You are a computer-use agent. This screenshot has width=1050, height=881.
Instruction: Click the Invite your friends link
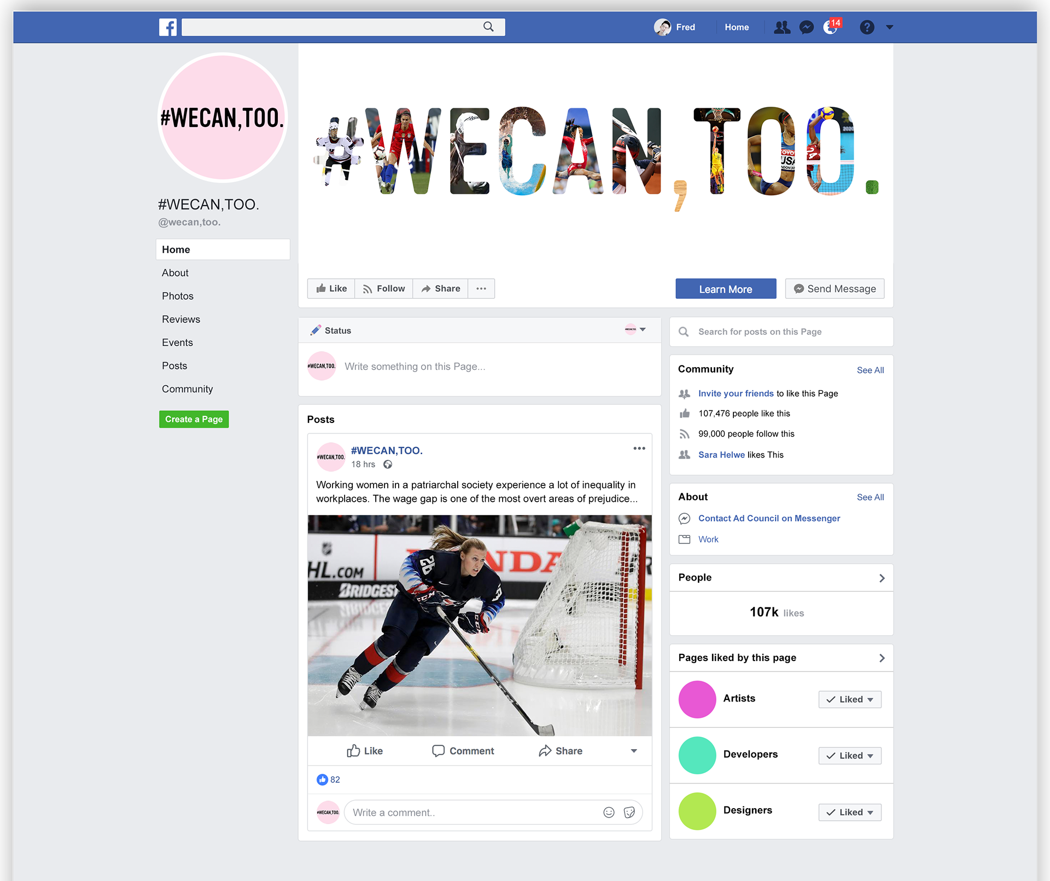(x=736, y=393)
